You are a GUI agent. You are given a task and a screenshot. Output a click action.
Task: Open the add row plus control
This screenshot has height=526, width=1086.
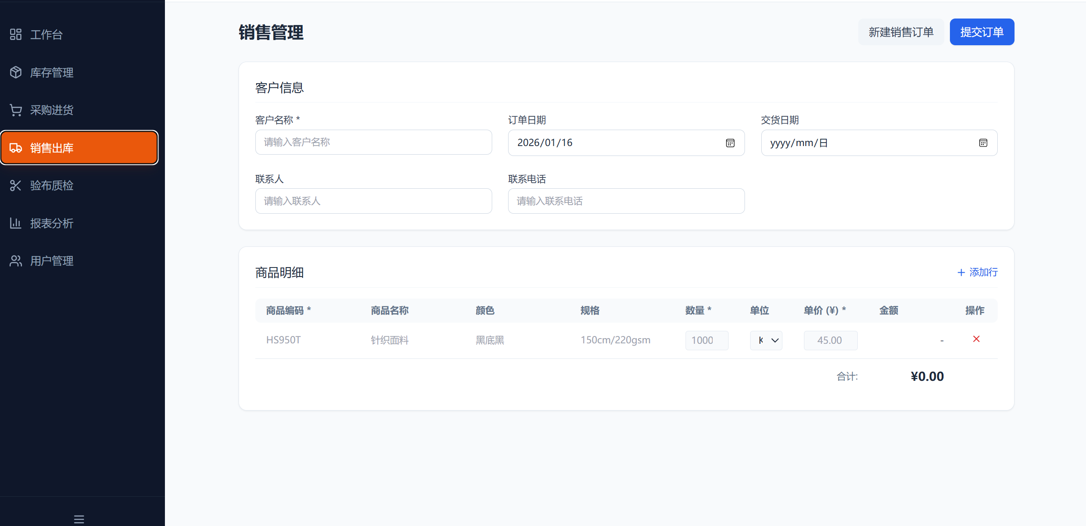tap(961, 272)
